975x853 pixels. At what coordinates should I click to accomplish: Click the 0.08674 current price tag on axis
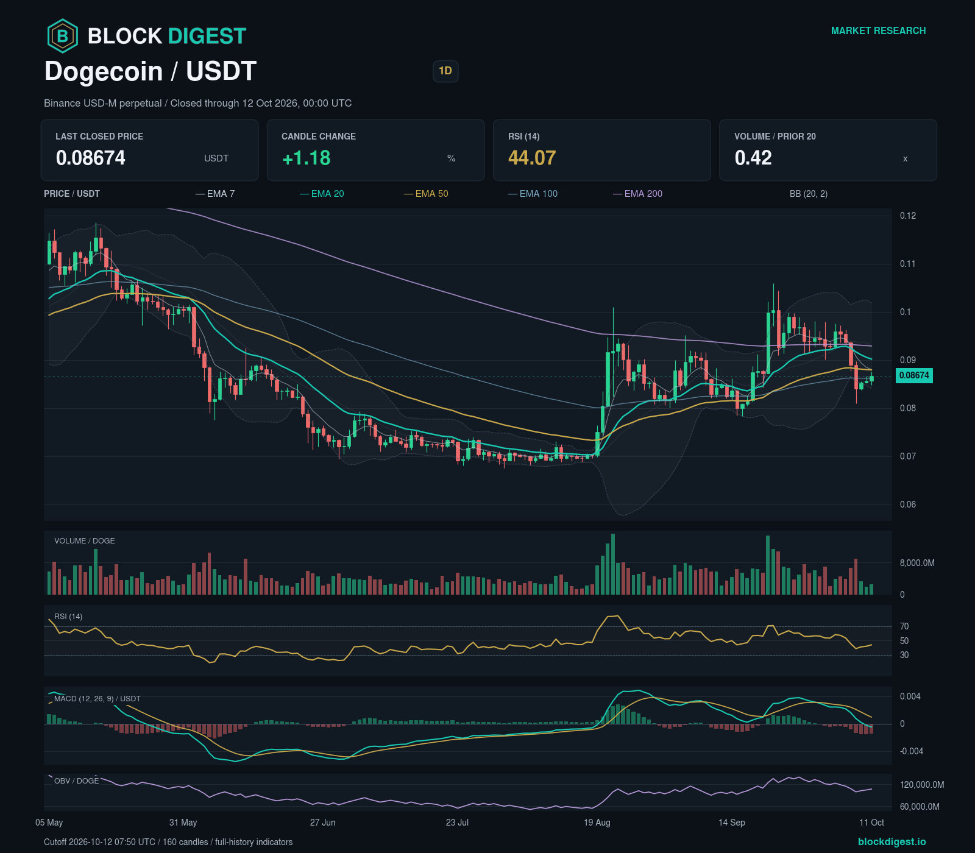[x=914, y=375]
